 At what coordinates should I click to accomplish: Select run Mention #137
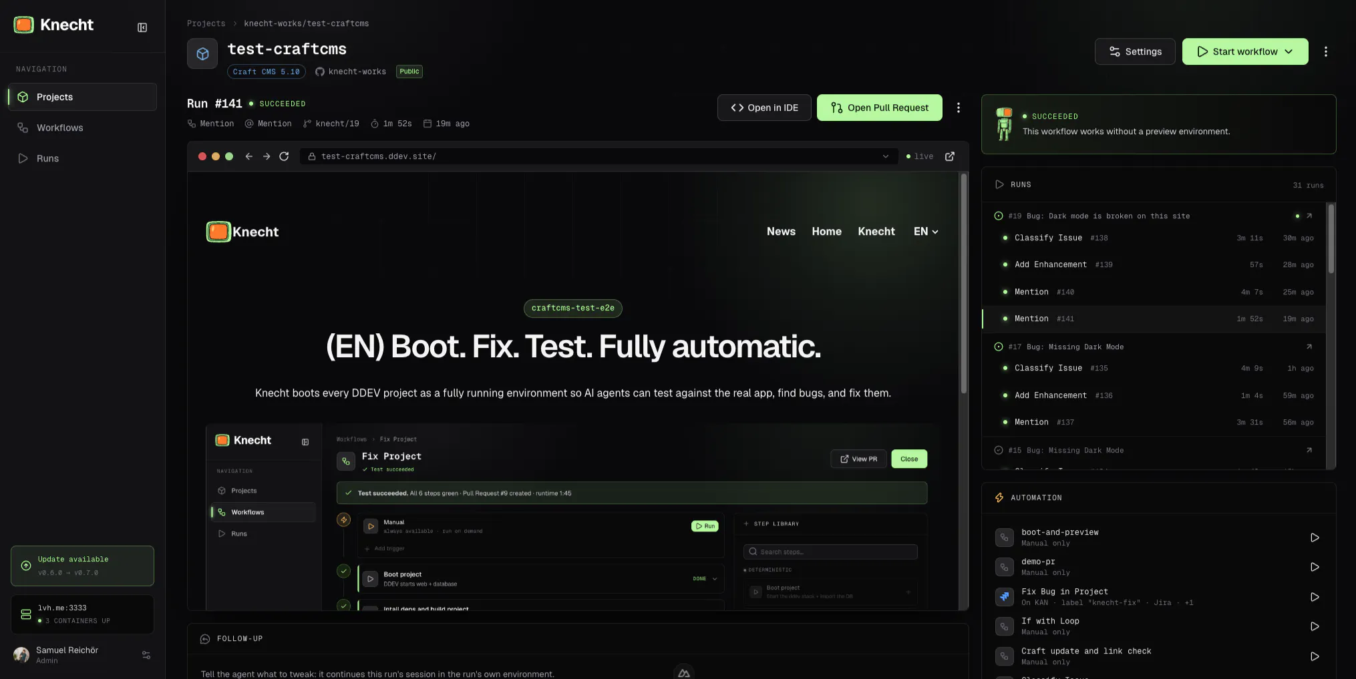point(1154,422)
